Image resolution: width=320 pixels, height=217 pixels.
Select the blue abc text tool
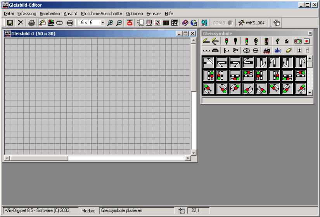tap(278, 50)
